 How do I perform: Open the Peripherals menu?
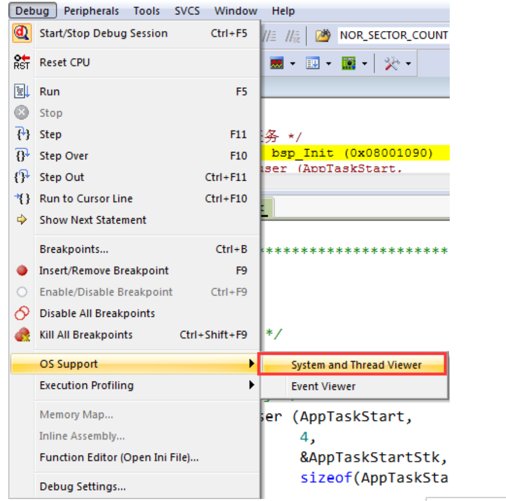click(x=91, y=11)
